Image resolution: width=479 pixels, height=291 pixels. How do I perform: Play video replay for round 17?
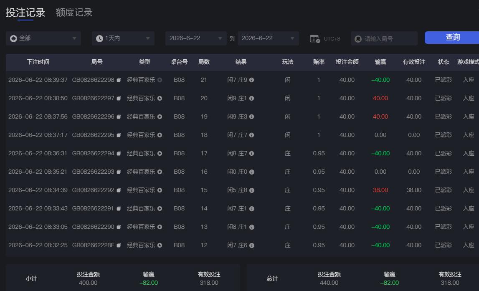pyautogui.click(x=160, y=153)
